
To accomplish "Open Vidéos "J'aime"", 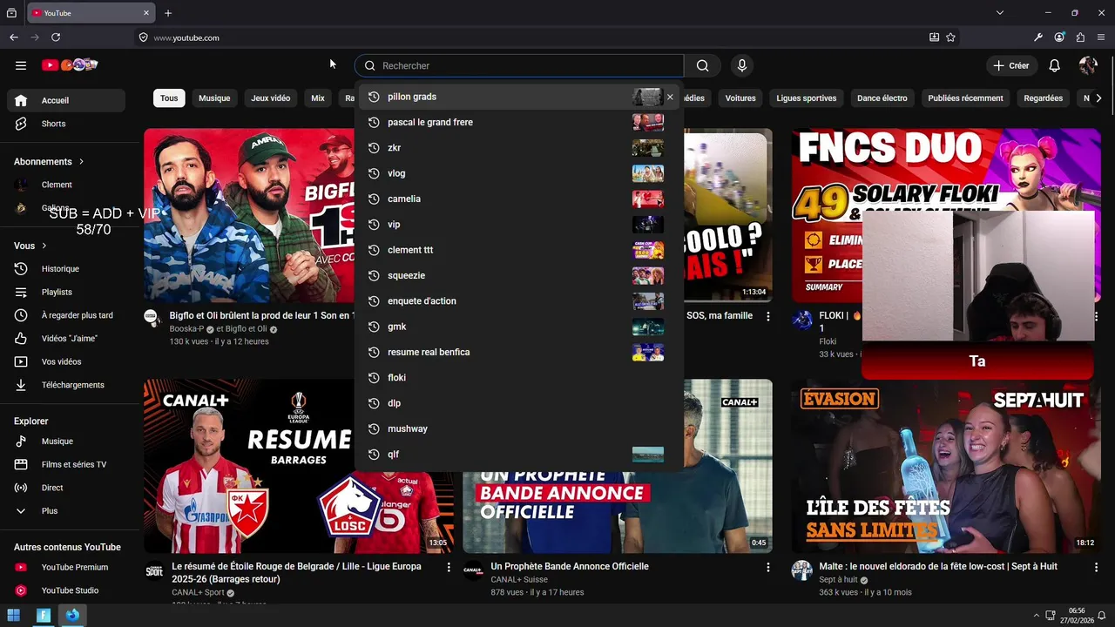I will click(x=66, y=338).
